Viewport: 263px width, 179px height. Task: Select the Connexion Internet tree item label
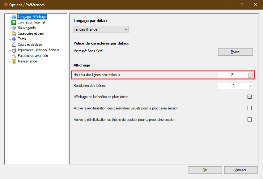[x=32, y=22]
